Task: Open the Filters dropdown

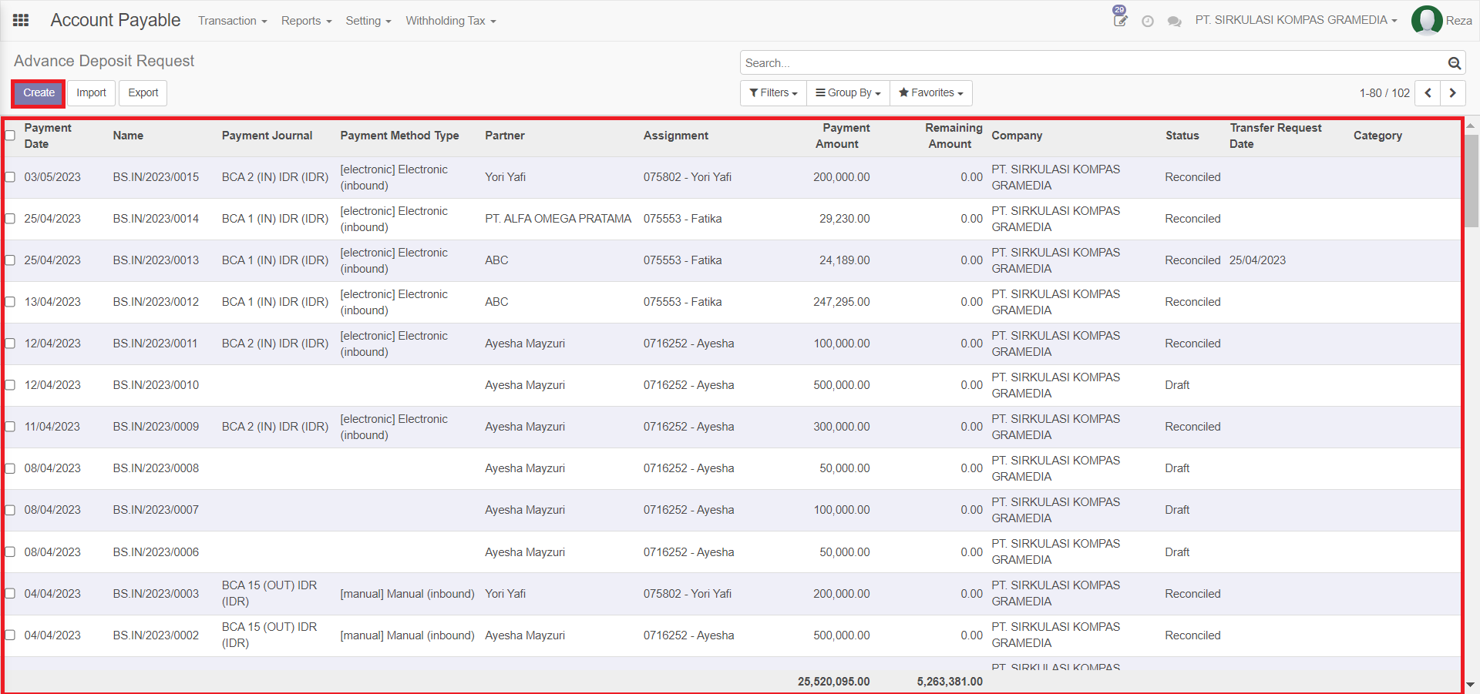Action: tap(773, 93)
